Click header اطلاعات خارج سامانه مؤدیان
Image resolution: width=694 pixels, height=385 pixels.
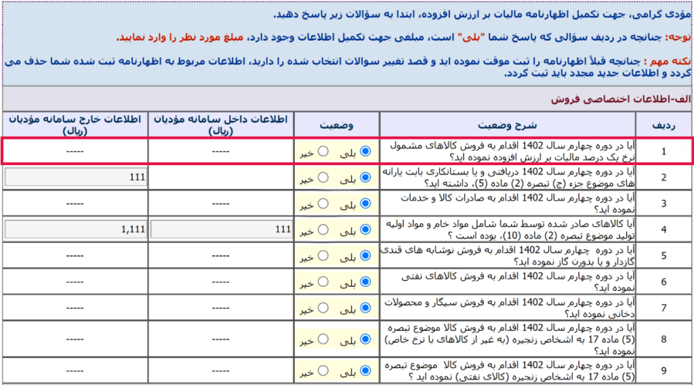(75, 124)
